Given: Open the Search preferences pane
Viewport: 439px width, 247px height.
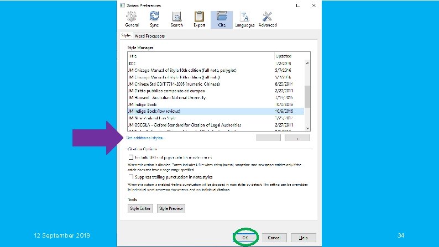Looking at the screenshot, I should coord(177,19).
